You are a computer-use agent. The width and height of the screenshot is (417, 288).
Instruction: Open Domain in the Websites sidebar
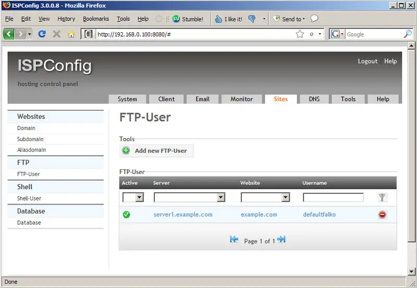[x=26, y=128]
